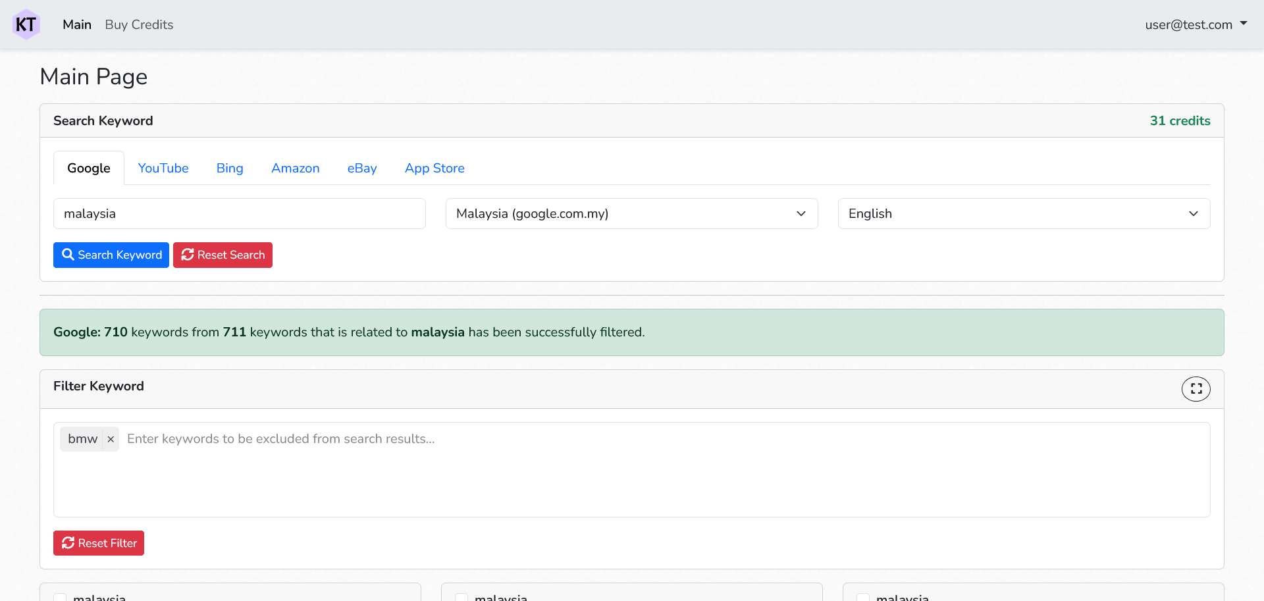The height and width of the screenshot is (601, 1264).
Task: Open Buy Credits in the navbar
Action: tap(139, 25)
